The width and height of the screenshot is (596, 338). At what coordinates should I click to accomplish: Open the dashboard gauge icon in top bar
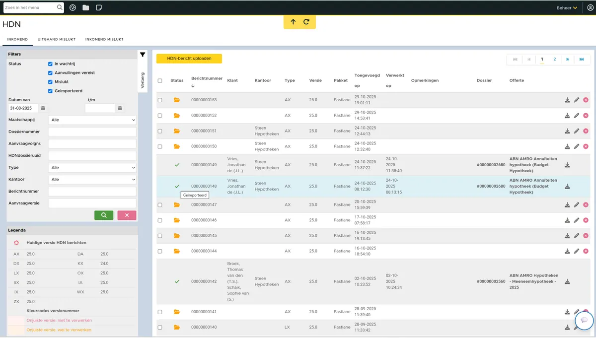tap(73, 8)
